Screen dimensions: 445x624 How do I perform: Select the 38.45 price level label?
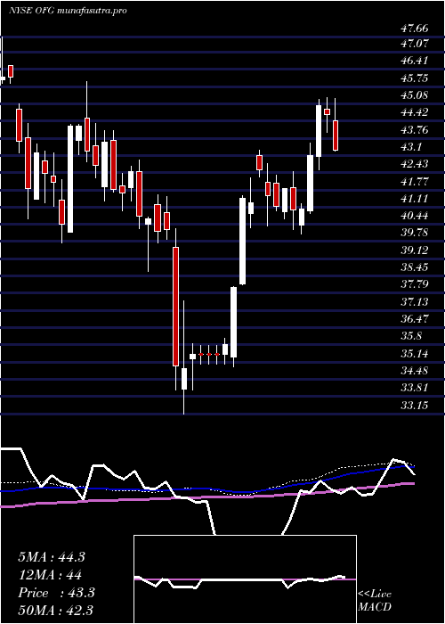415,267
